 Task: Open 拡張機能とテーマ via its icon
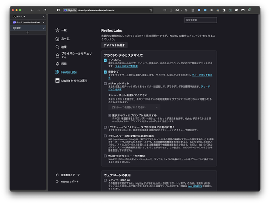(x=57, y=175)
